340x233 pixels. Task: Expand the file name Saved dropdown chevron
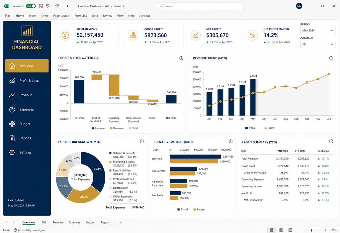point(124,6)
